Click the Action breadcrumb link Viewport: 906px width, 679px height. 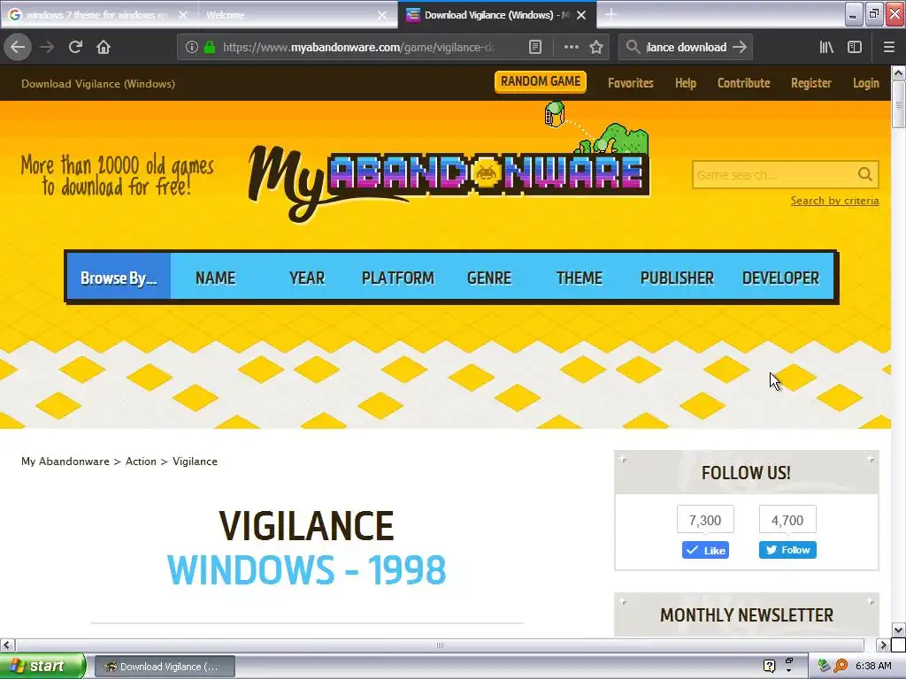(x=141, y=462)
